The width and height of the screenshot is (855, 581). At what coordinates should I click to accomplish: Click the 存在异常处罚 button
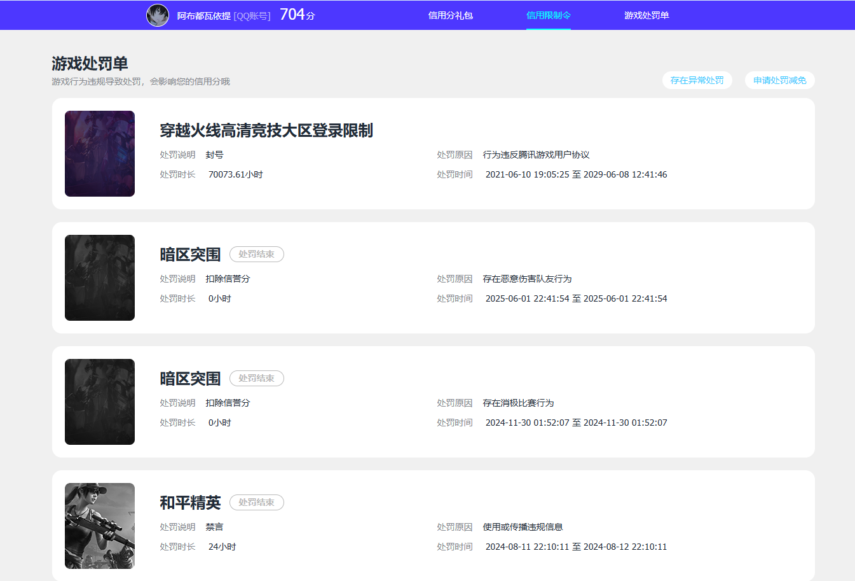[697, 80]
